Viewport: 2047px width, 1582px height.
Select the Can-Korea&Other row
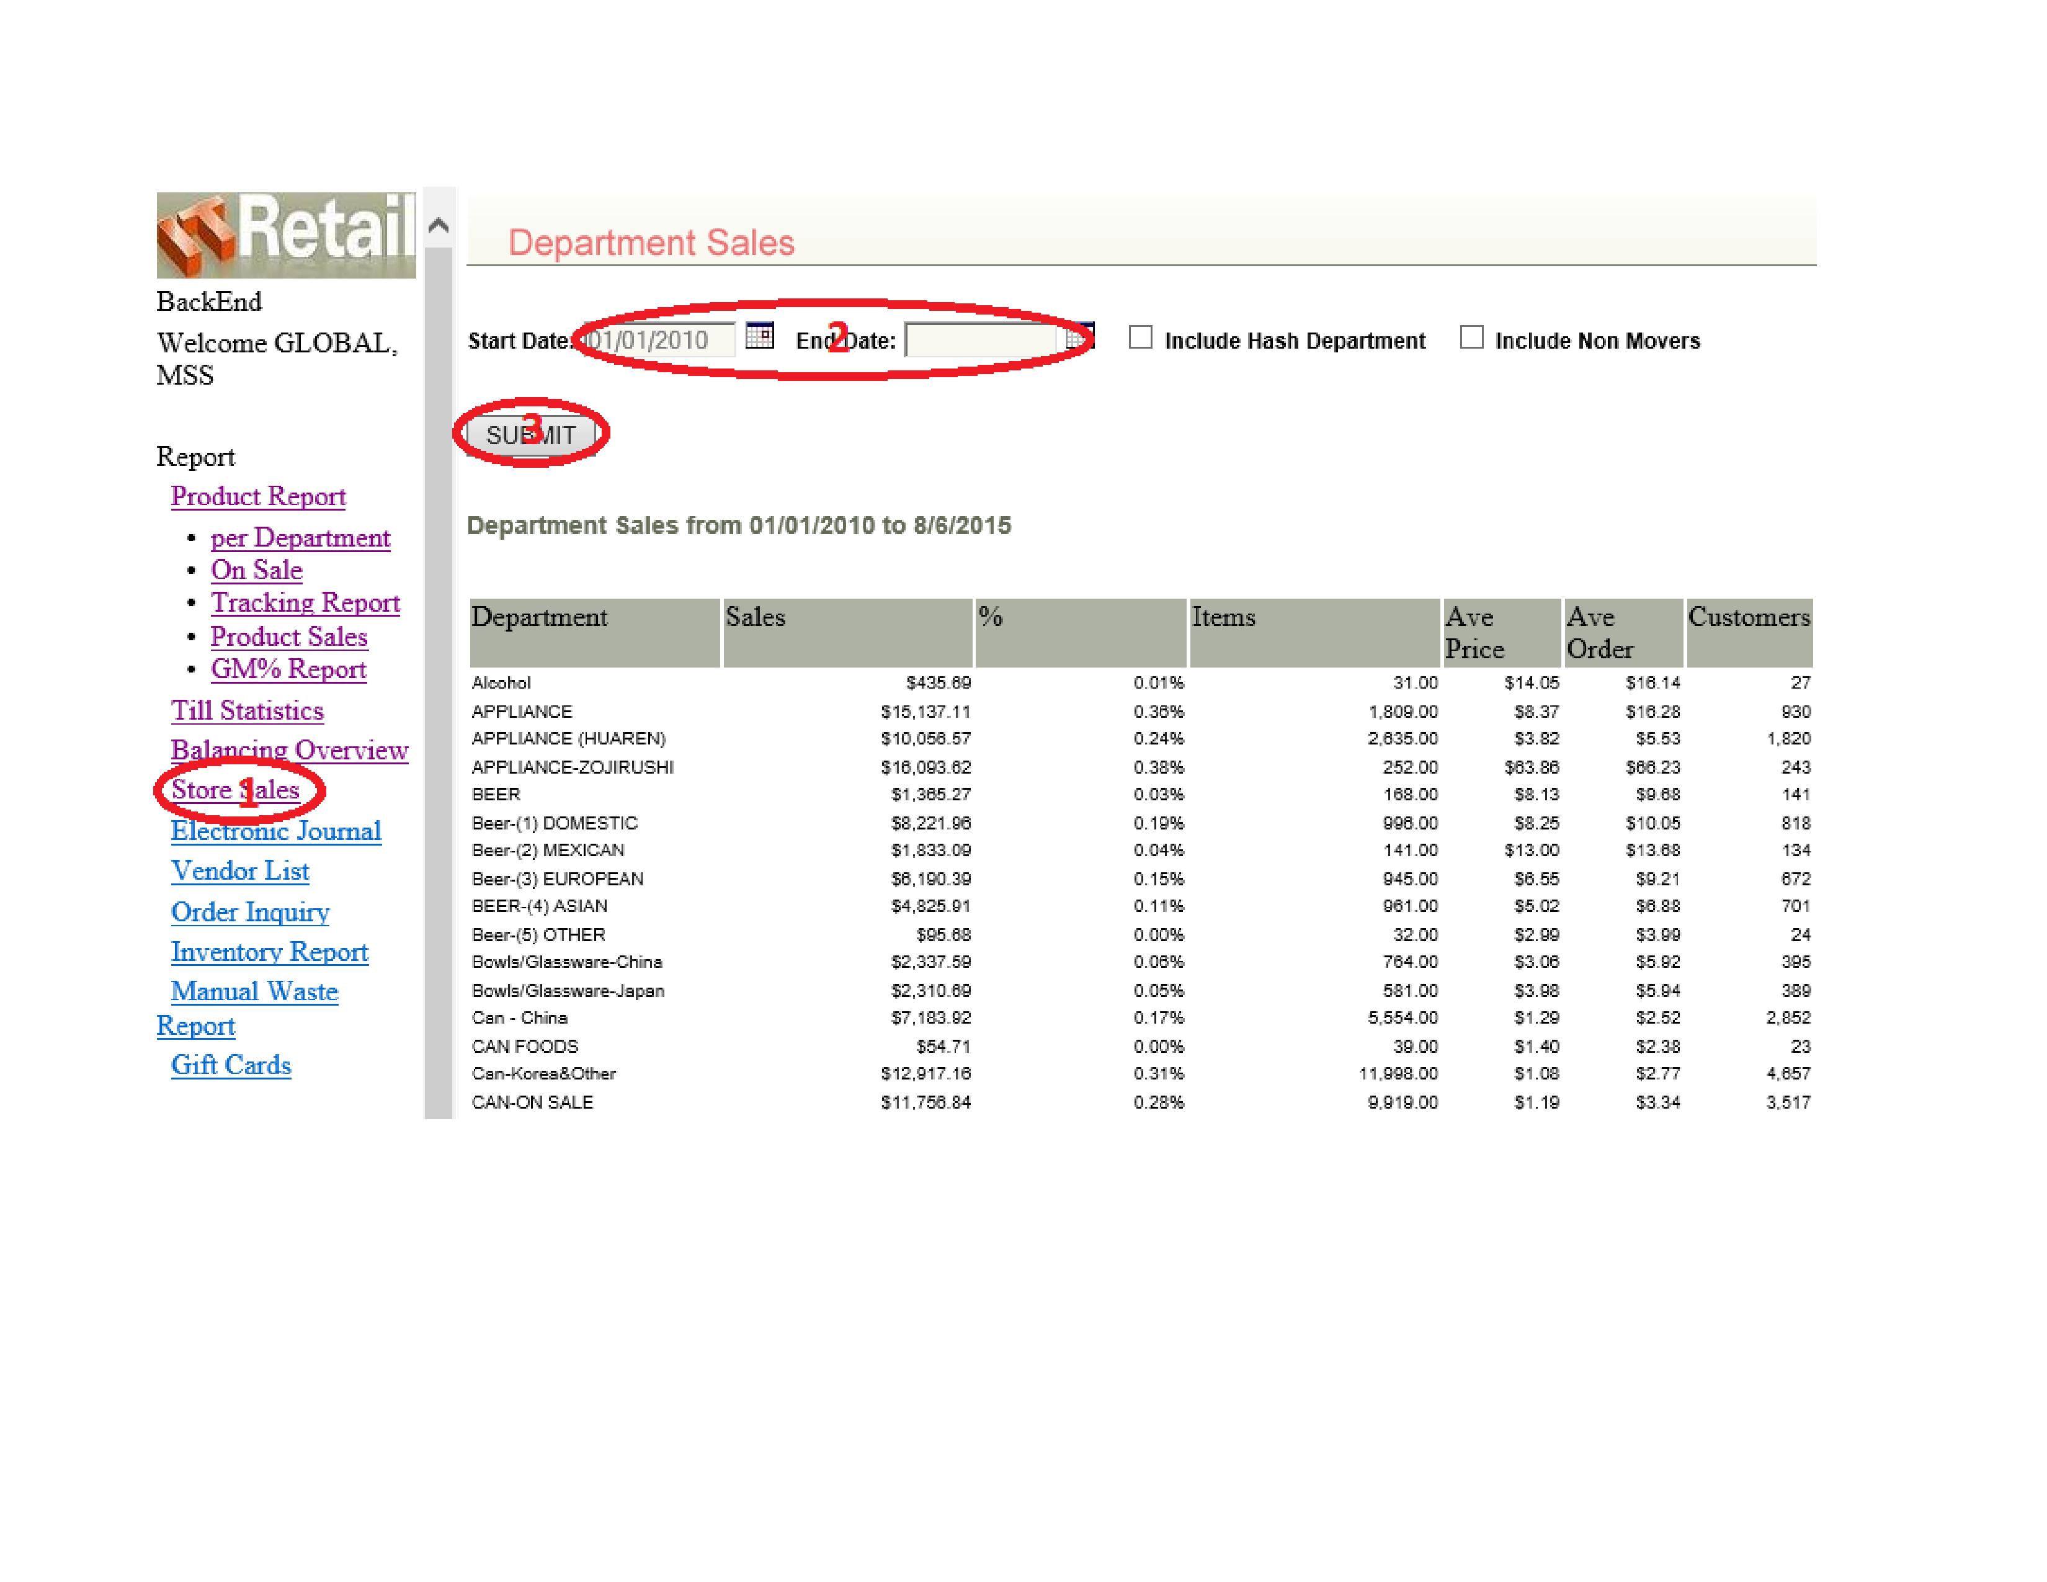1141,1074
